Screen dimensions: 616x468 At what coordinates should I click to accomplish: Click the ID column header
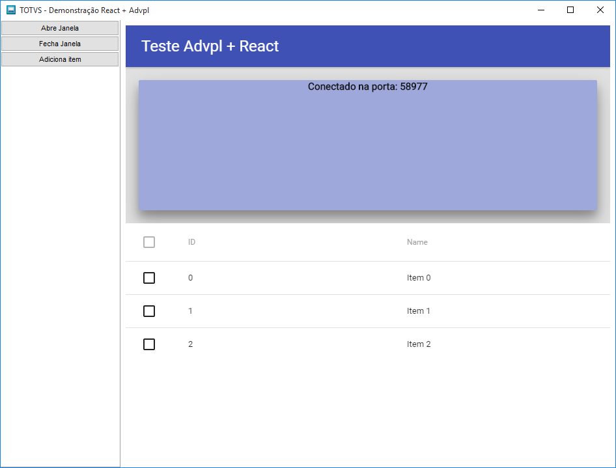click(191, 242)
